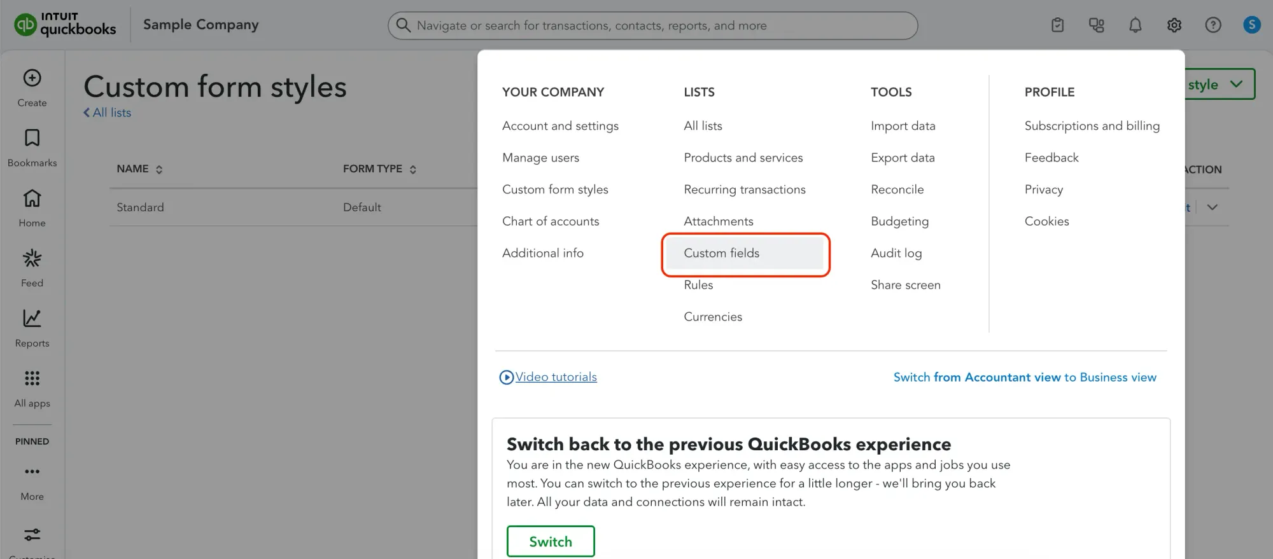Open All apps from the sidebar
This screenshot has height=559, width=1273.
31,387
